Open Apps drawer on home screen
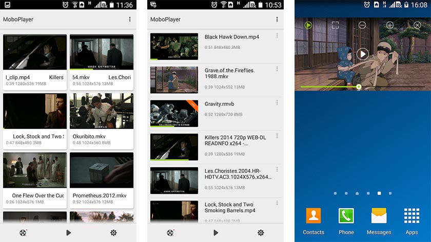This screenshot has width=431, height=242. 412,221
